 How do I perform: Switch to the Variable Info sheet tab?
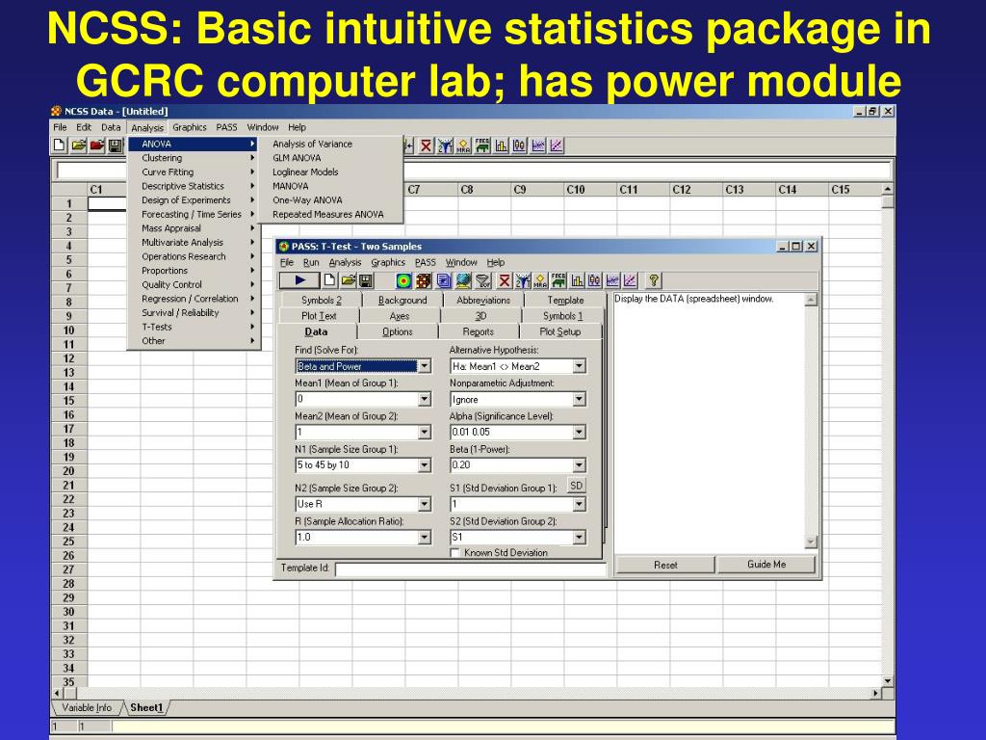[x=87, y=707]
